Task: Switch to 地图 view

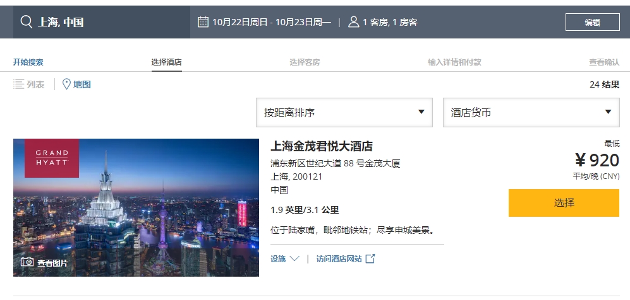Action: (x=82, y=84)
